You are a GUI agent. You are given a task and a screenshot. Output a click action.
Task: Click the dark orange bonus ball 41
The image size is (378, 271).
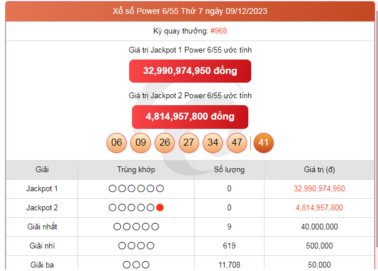tap(264, 143)
